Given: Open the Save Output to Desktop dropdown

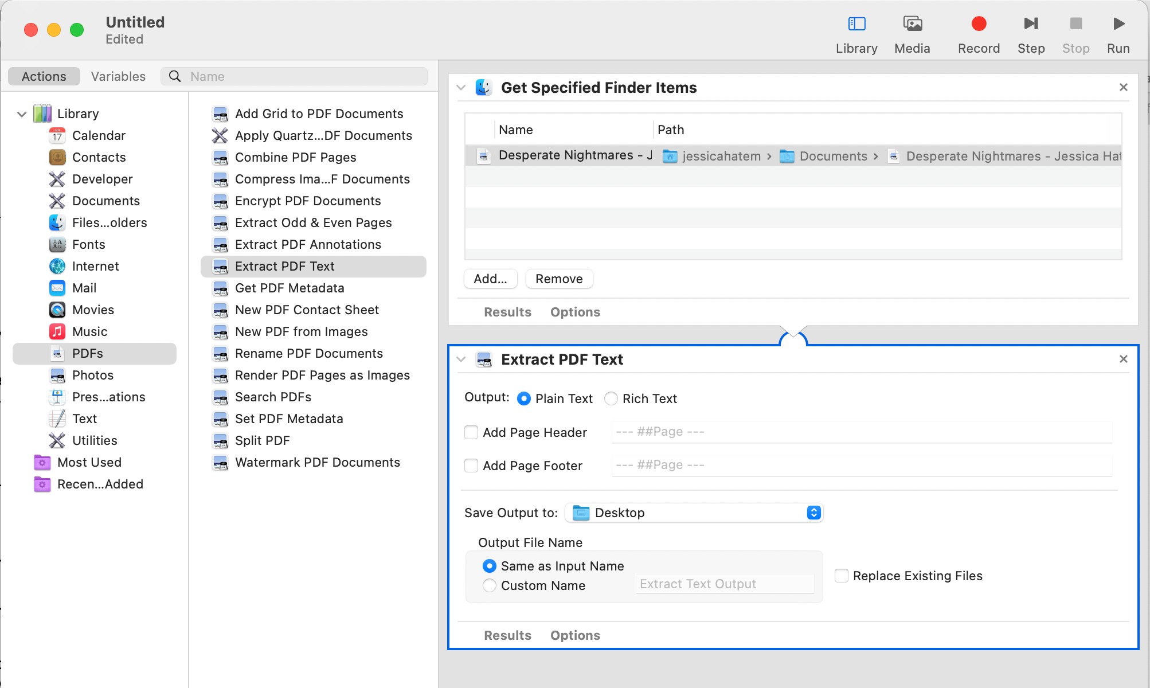Looking at the screenshot, I should click(x=694, y=513).
